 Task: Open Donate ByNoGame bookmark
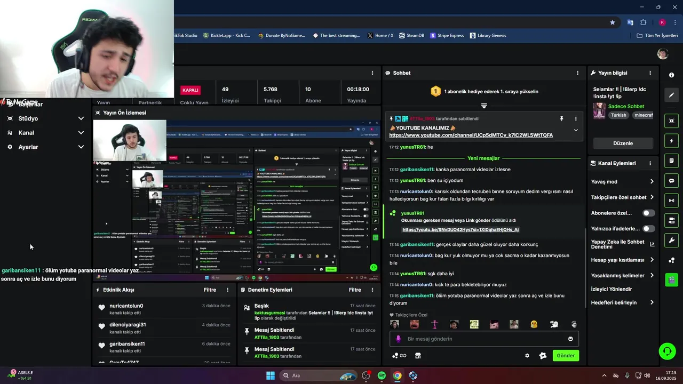(x=281, y=36)
